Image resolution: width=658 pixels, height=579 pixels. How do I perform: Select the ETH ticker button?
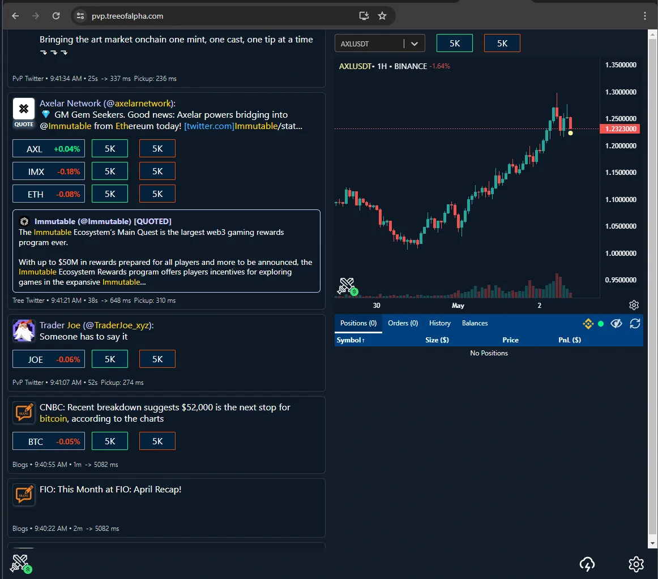[x=49, y=194]
